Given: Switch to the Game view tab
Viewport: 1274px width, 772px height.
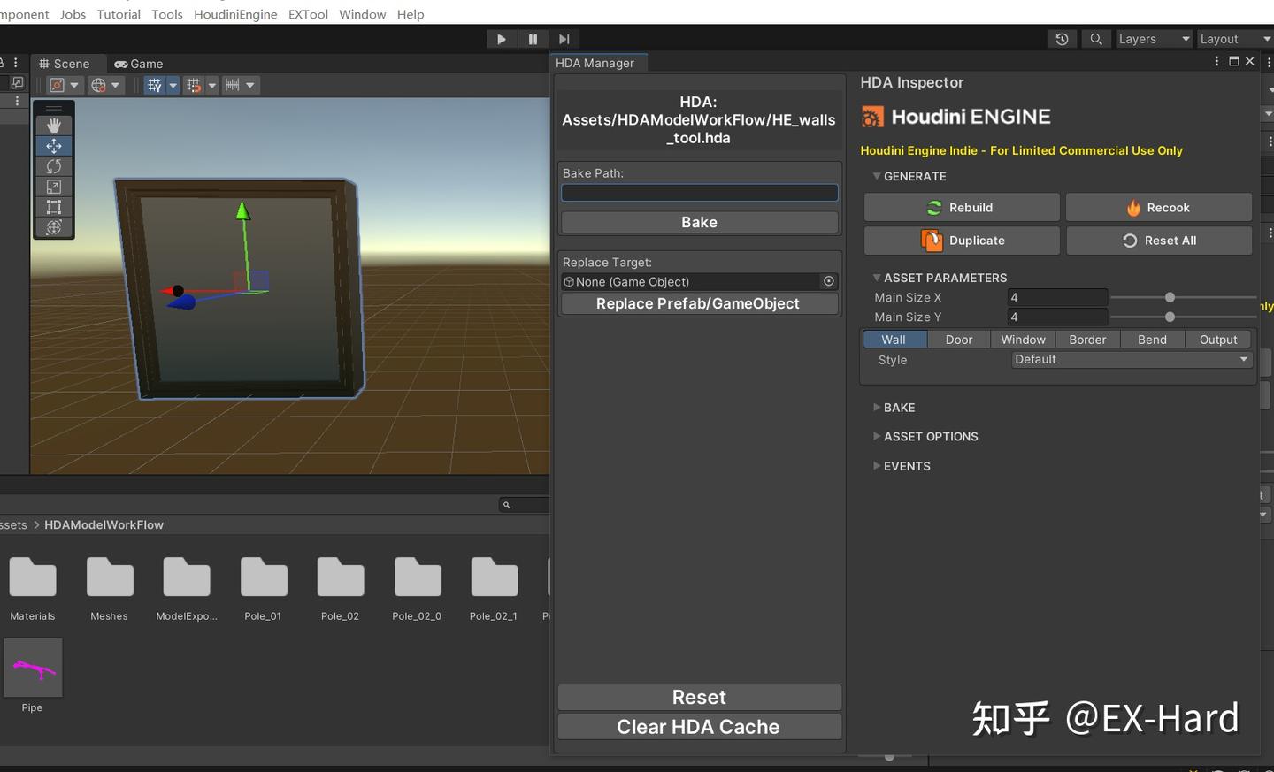Looking at the screenshot, I should point(138,64).
